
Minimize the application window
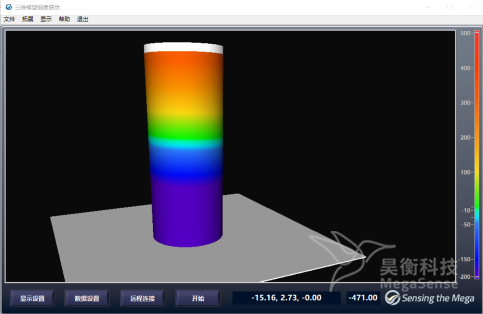pyautogui.click(x=428, y=7)
